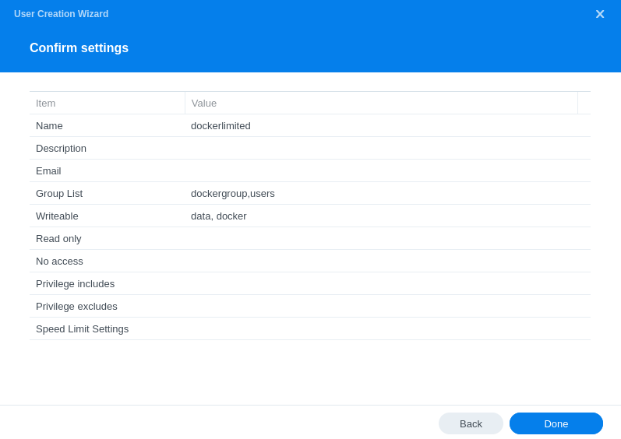The height and width of the screenshot is (439, 621).
Task: Click the Confirm settings heading
Action: coord(79,47)
